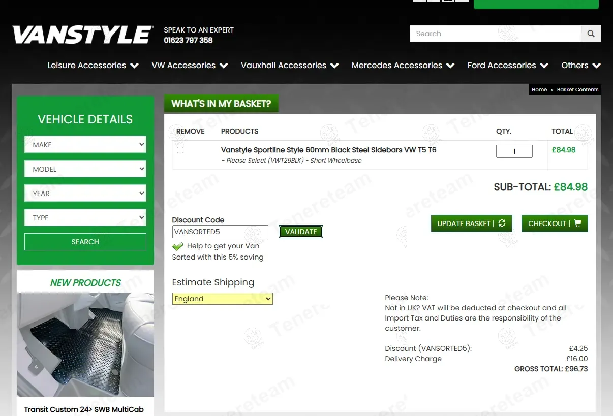Click the Discount Code input field
The width and height of the screenshot is (613, 416).
click(220, 232)
